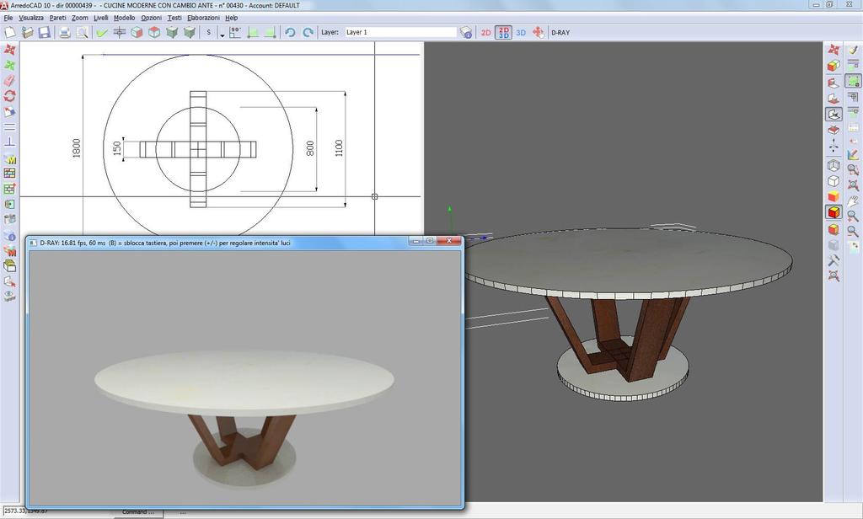Click the brick wall icon in left toolbar
863x519 pixels.
point(9,173)
